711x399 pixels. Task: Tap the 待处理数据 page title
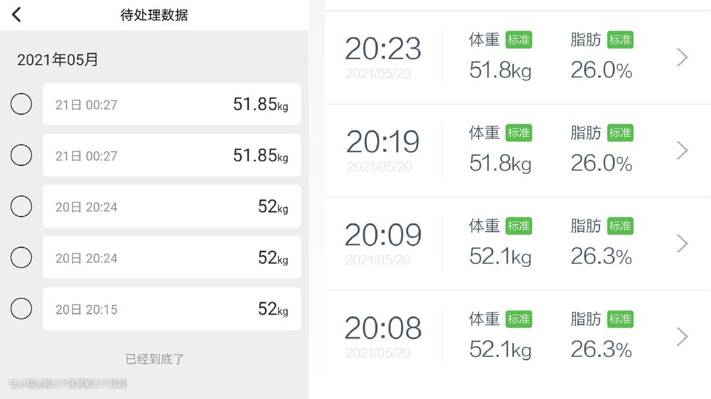tap(154, 15)
